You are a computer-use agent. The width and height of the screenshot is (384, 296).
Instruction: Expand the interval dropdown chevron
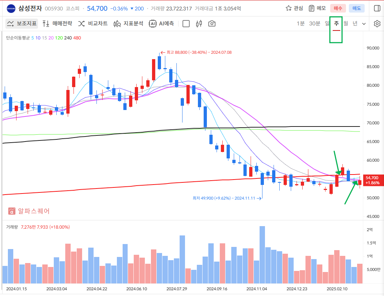click(364, 24)
